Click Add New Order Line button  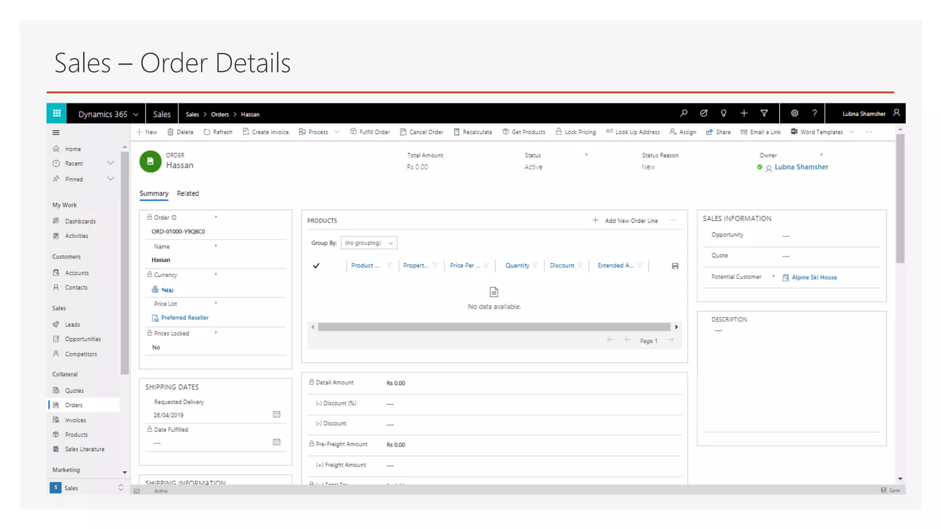click(625, 220)
